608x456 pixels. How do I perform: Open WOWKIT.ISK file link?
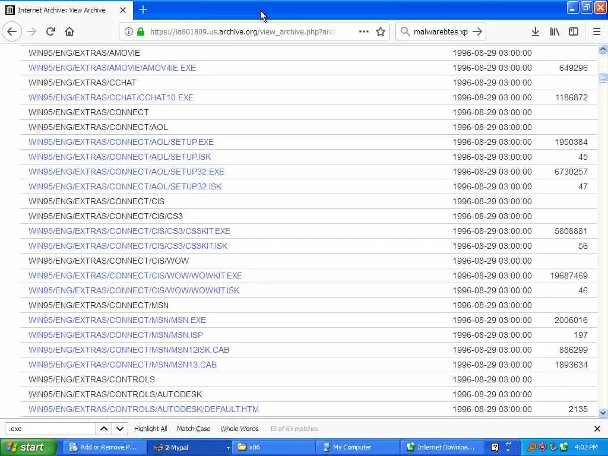pyautogui.click(x=134, y=290)
